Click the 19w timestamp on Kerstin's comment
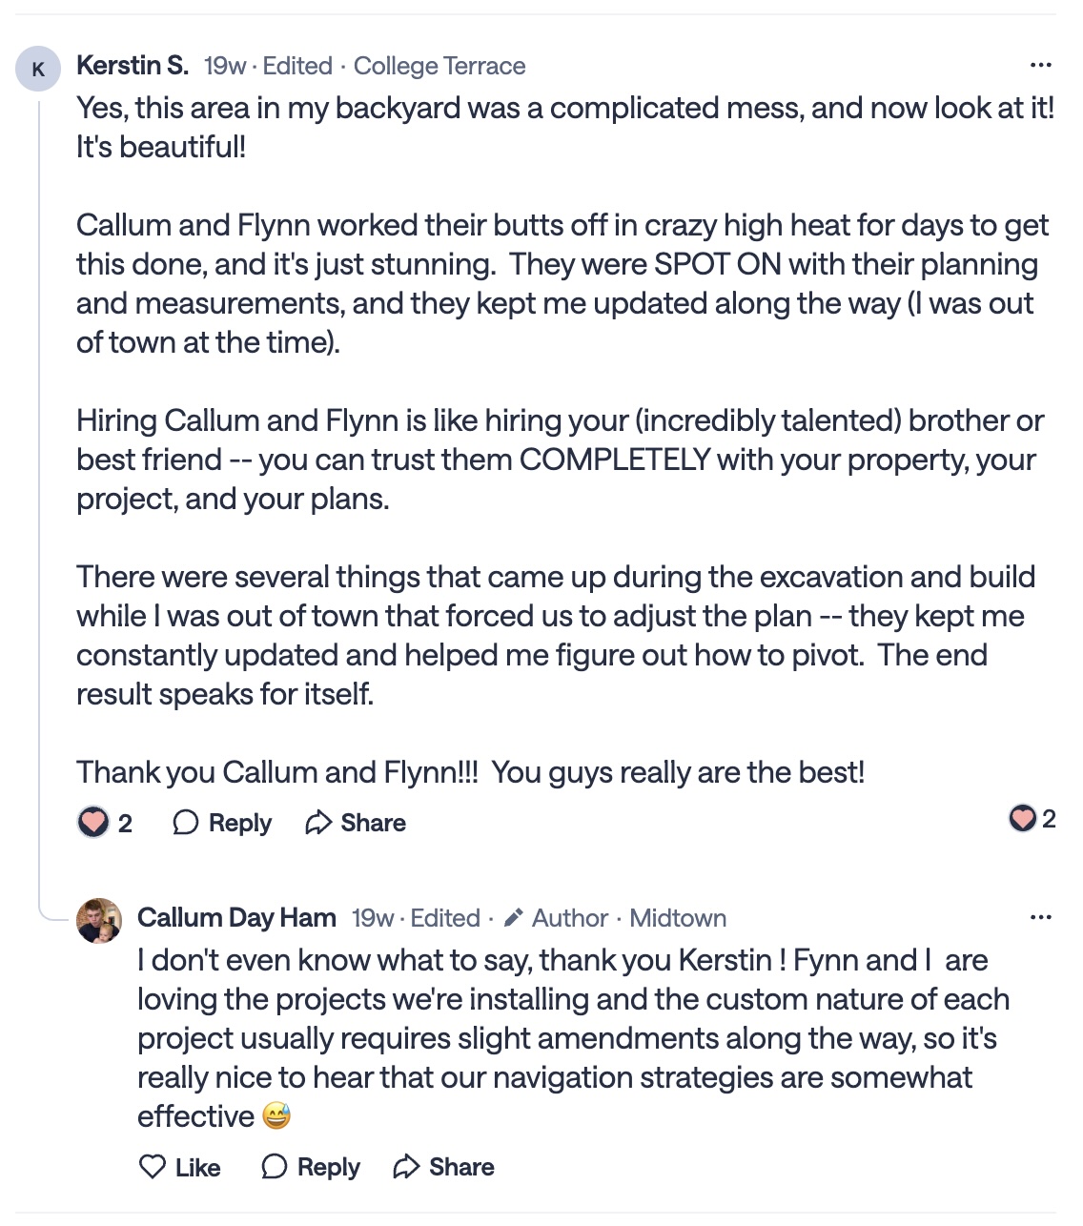Viewport: 1083px width, 1226px height. click(x=225, y=66)
